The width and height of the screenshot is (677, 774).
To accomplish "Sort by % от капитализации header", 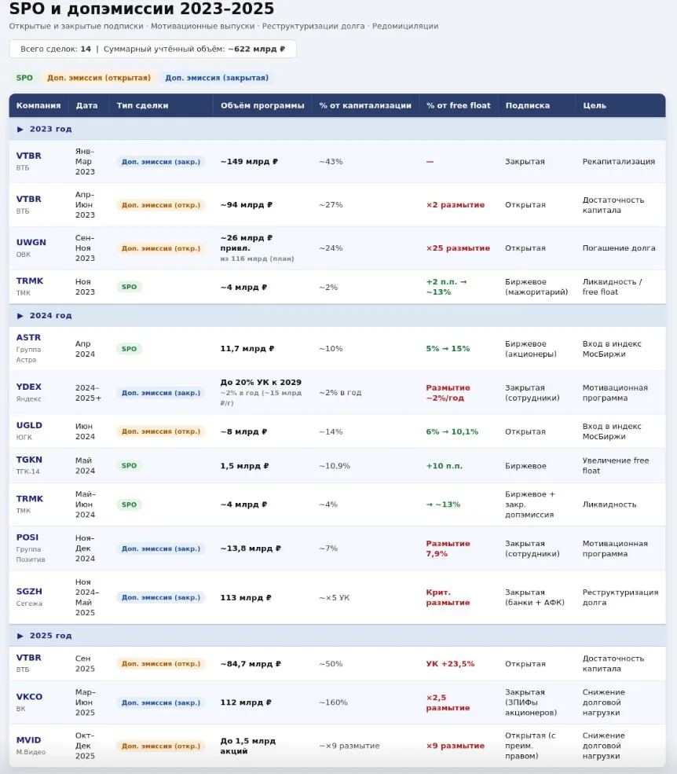I will pyautogui.click(x=365, y=105).
